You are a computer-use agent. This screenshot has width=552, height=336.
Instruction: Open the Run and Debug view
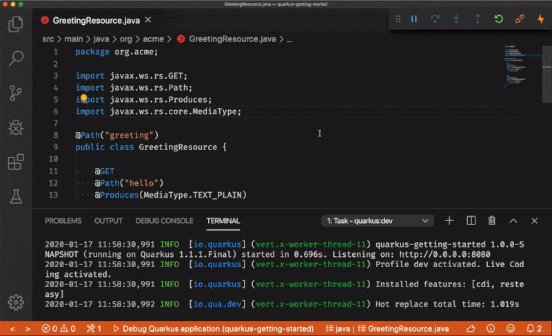[x=15, y=128]
